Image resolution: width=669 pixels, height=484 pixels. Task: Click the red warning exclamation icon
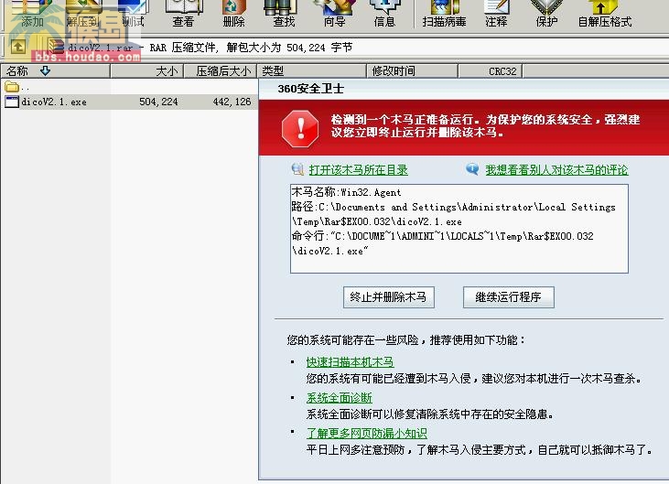click(300, 129)
